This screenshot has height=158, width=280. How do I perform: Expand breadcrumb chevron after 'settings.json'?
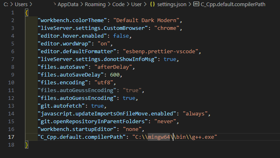coord(190,4)
